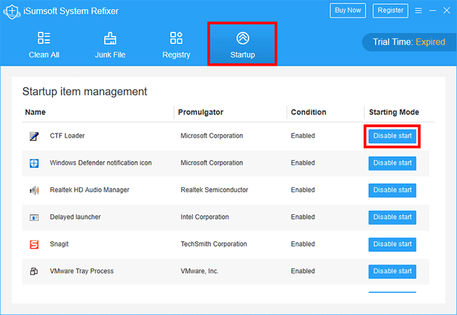Select the Startup tab

(x=242, y=44)
